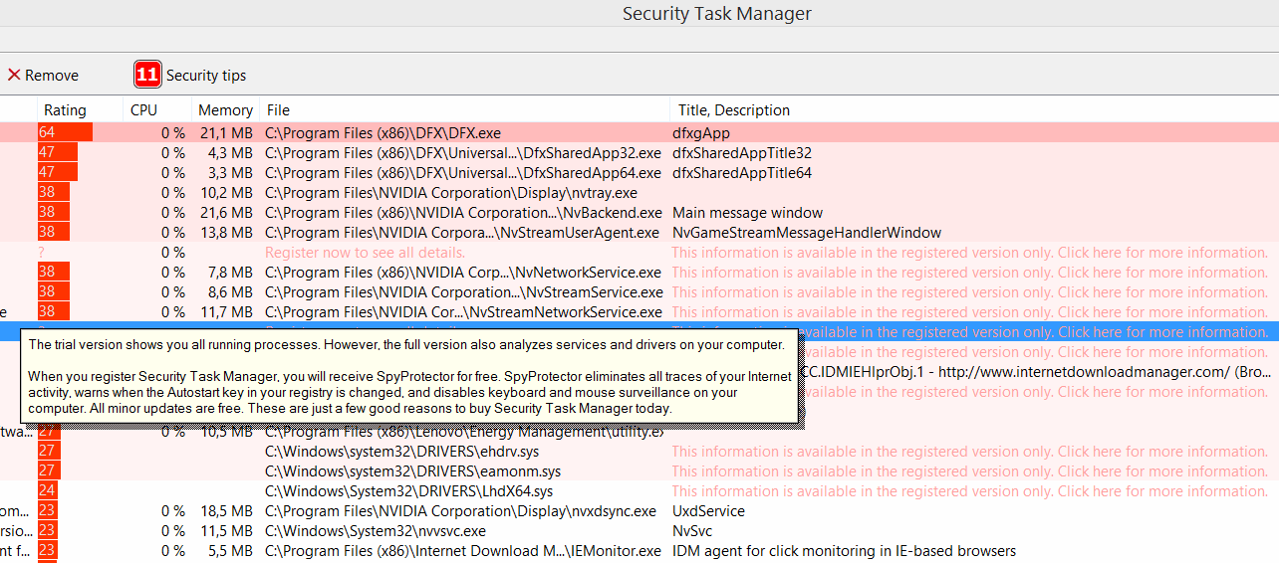The height and width of the screenshot is (563, 1279).
Task: Select the DFX.exe process row
Action: click(383, 132)
